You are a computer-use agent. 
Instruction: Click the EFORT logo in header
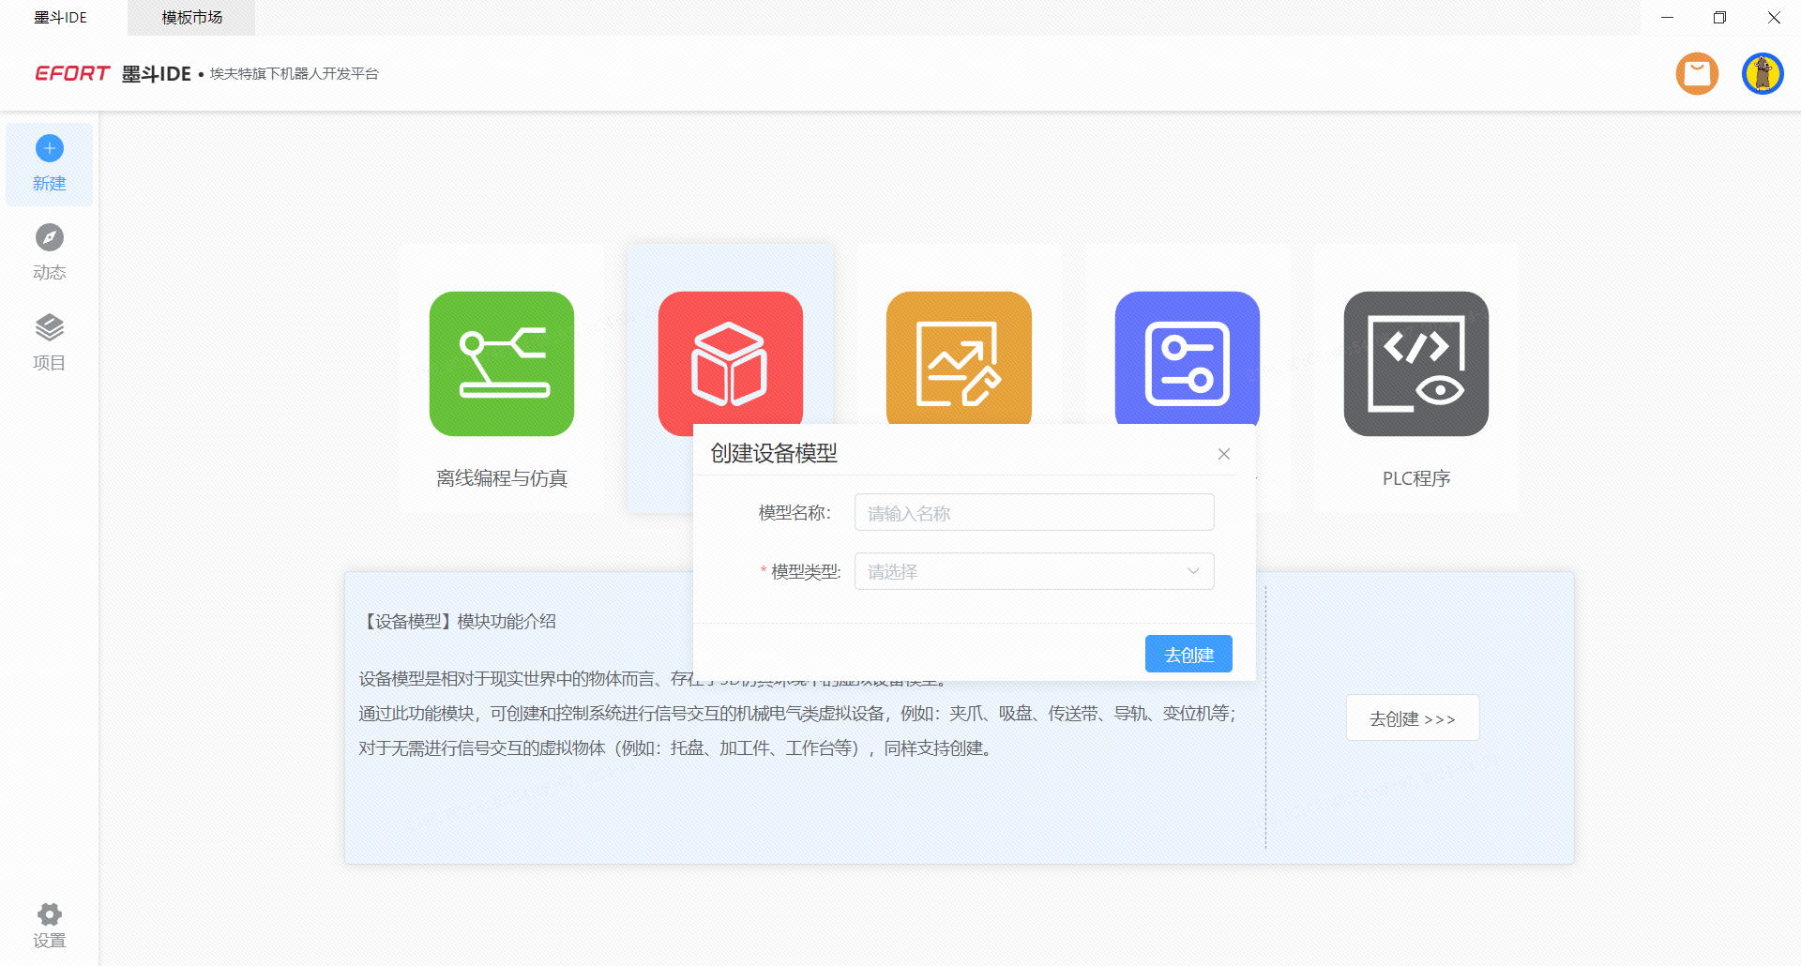pyautogui.click(x=72, y=74)
